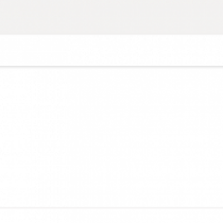This screenshot has height=223, width=223.
Task: Click the white row beneath the gray header
Action: pos(111,50)
